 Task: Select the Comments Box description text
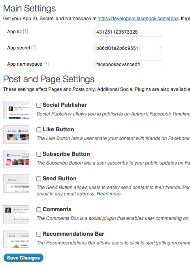pyautogui.click(x=113, y=218)
